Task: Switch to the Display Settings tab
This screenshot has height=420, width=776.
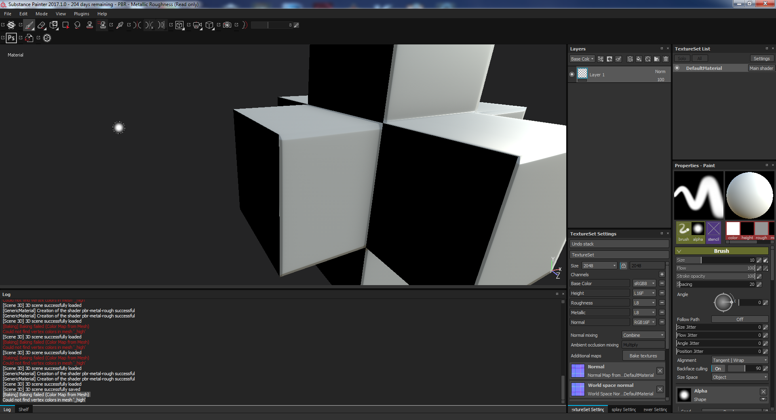Action: click(x=624, y=409)
